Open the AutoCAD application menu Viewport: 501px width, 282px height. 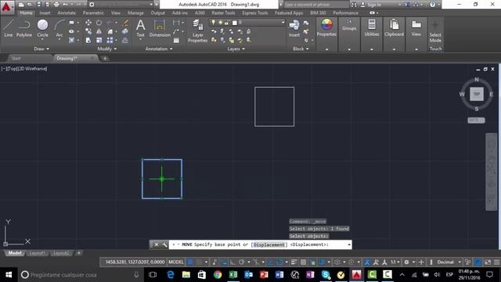point(6,7)
